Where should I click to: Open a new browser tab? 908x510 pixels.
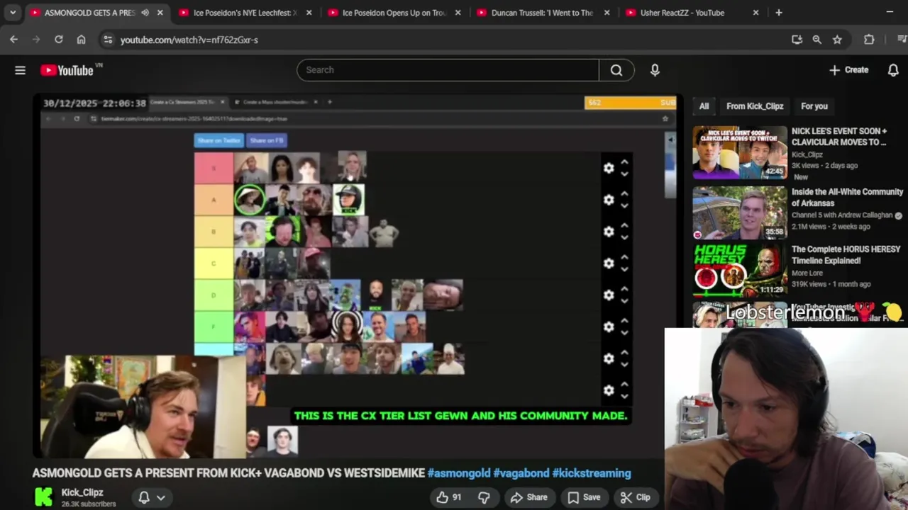[779, 13]
